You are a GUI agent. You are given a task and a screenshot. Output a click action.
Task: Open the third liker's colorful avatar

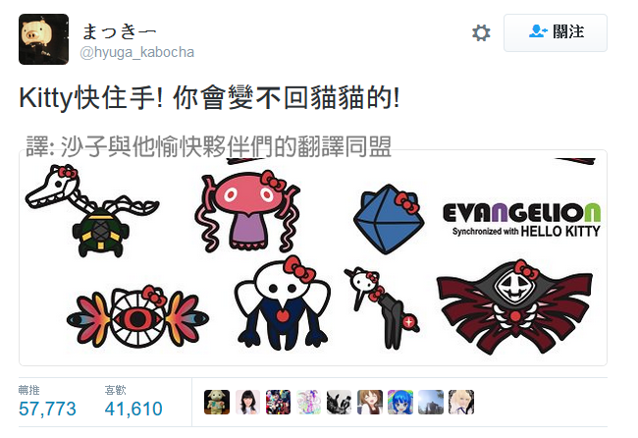pos(278,403)
